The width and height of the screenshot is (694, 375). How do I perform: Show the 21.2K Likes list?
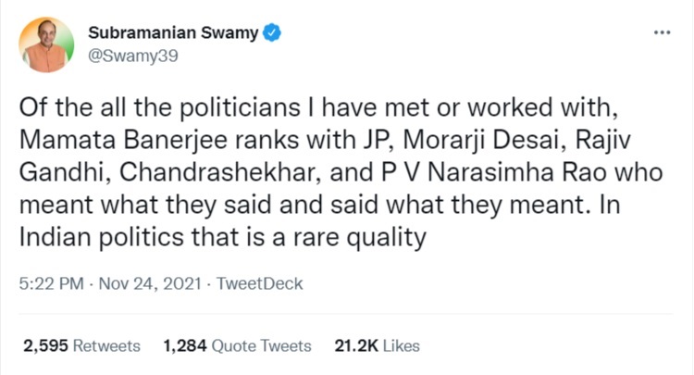377,345
